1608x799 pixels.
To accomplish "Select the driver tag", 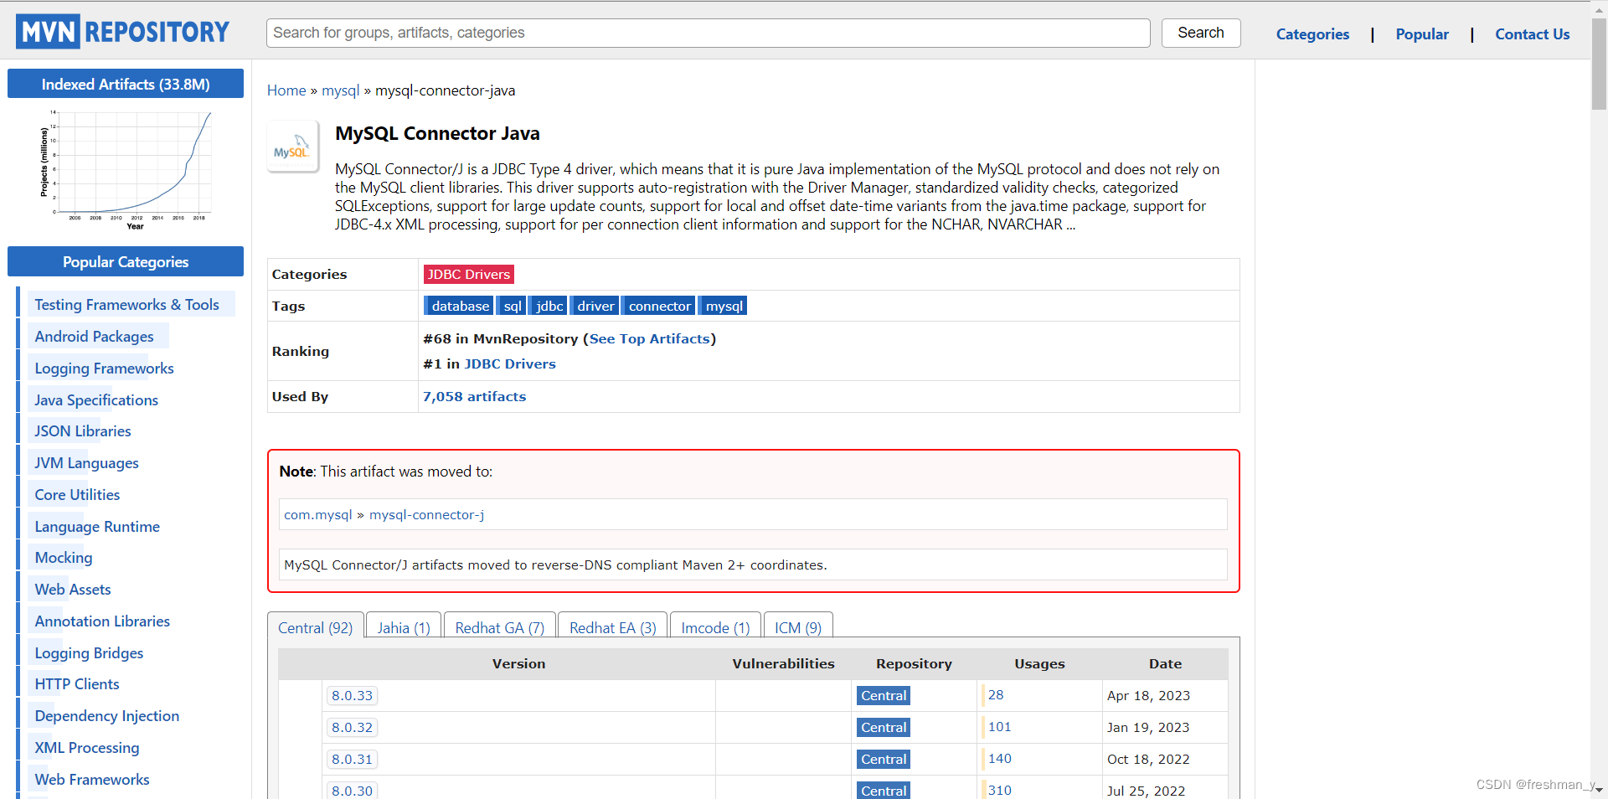I will [x=595, y=306].
